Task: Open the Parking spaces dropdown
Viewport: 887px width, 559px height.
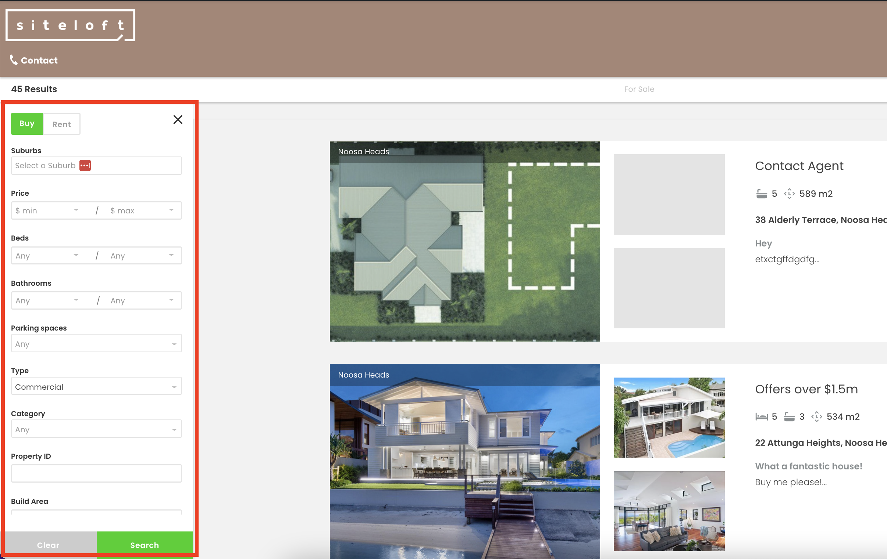Action: (x=96, y=343)
